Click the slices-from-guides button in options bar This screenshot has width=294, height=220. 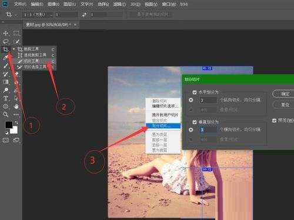click(x=151, y=15)
